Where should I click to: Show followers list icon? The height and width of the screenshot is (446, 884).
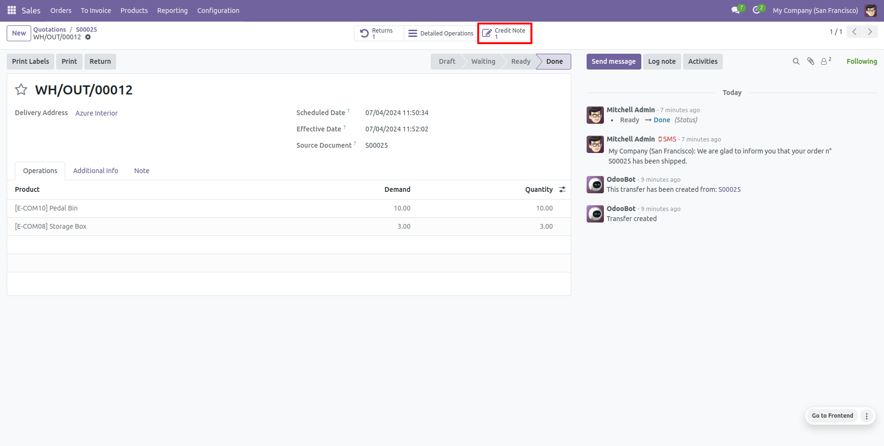click(x=825, y=61)
